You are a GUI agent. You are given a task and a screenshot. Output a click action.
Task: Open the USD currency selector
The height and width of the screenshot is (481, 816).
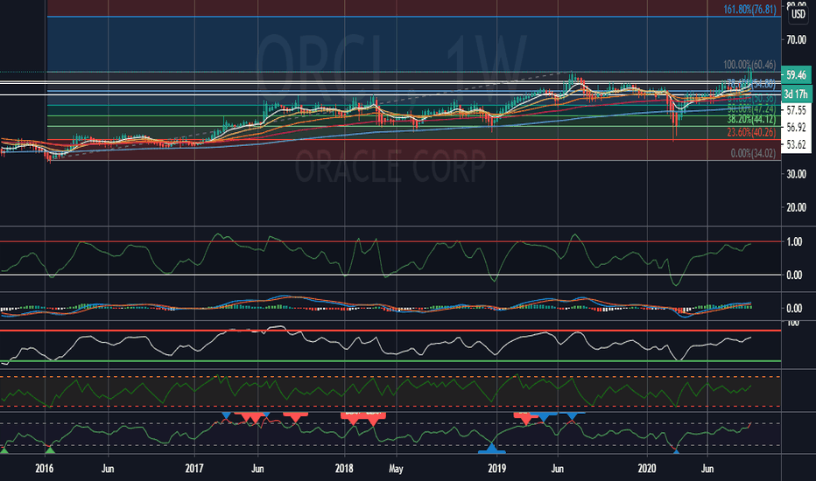tap(798, 14)
